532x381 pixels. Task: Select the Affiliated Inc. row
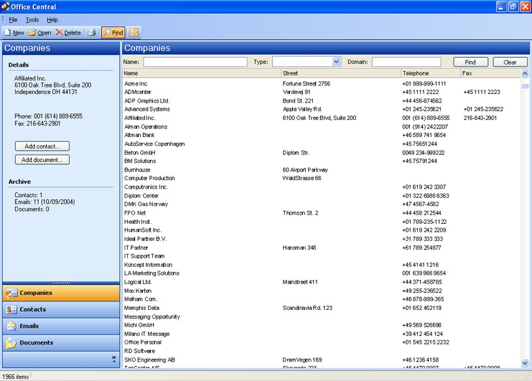321,118
